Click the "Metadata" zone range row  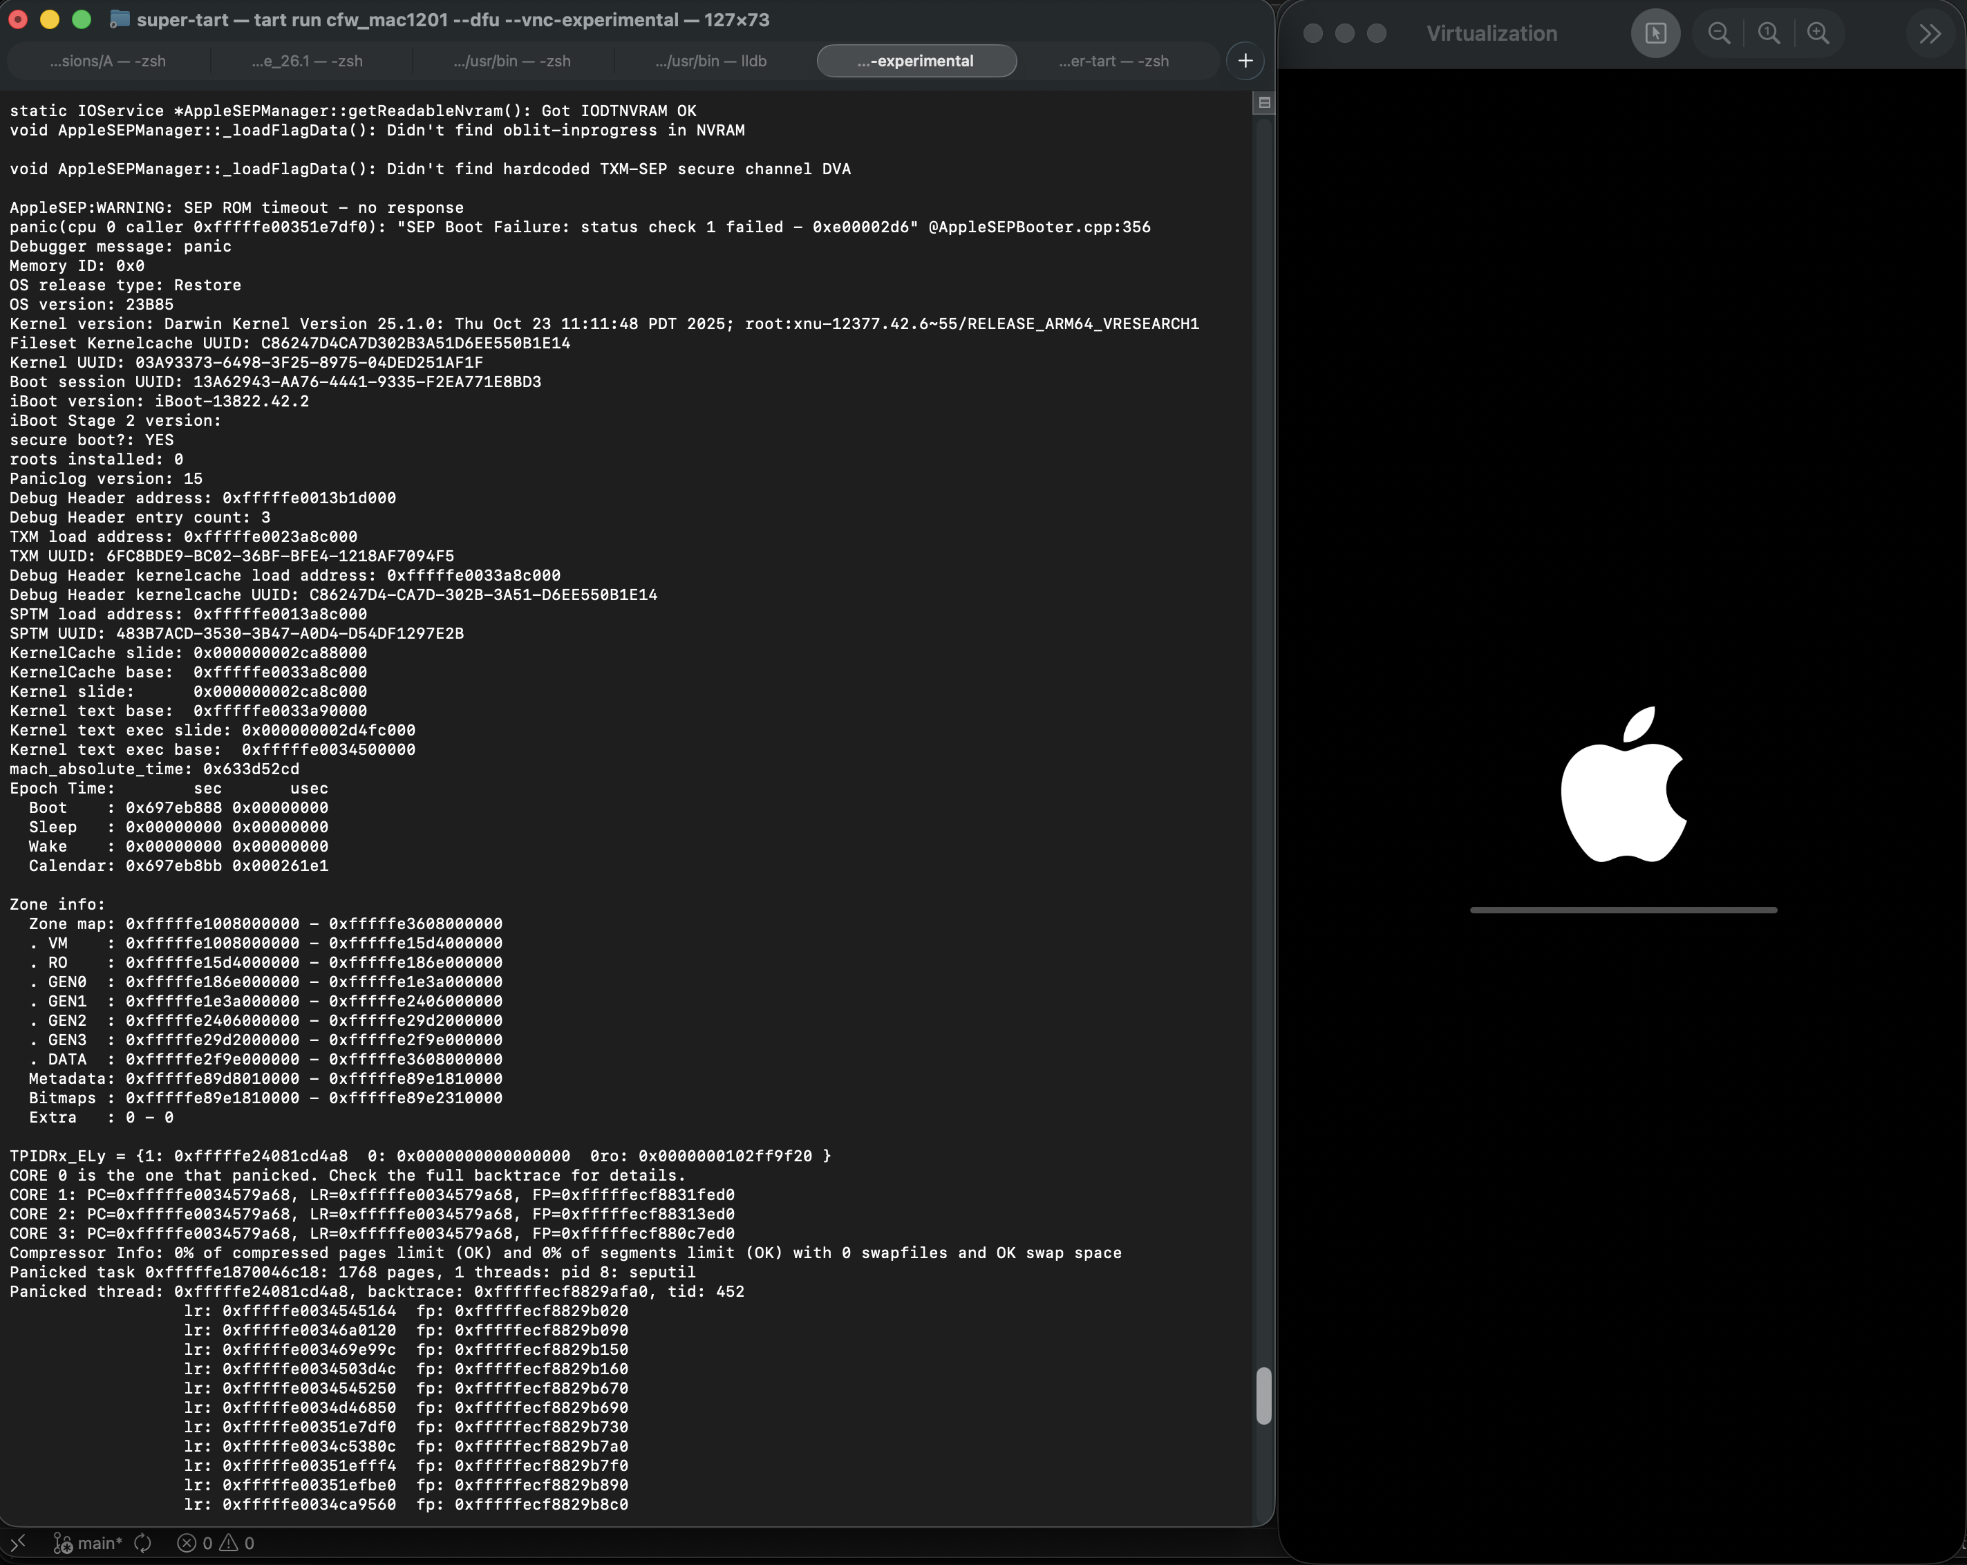(x=265, y=1078)
